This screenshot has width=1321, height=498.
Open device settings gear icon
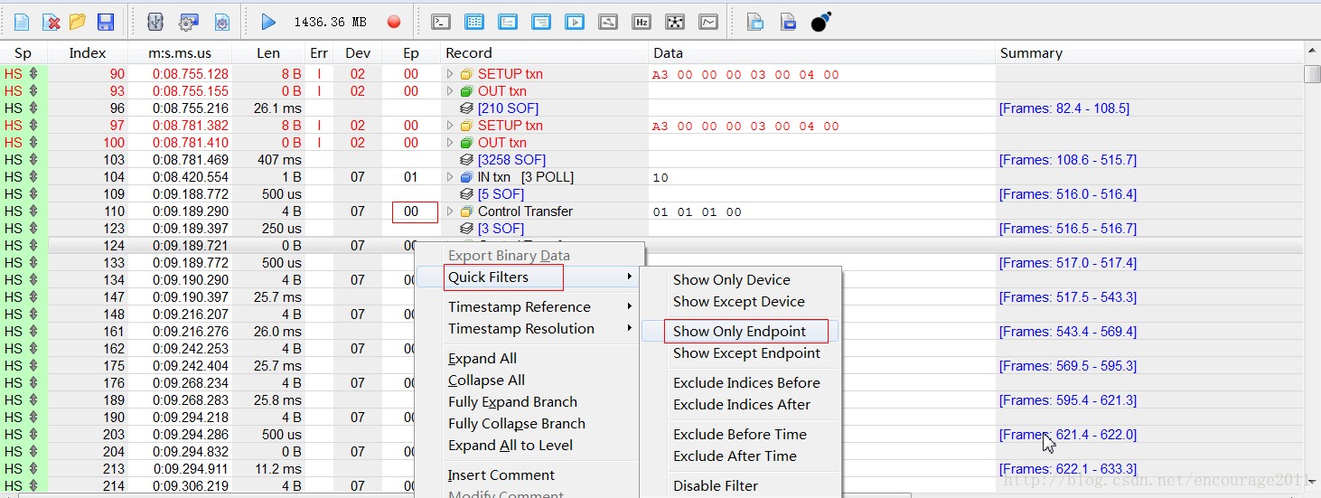pos(188,22)
